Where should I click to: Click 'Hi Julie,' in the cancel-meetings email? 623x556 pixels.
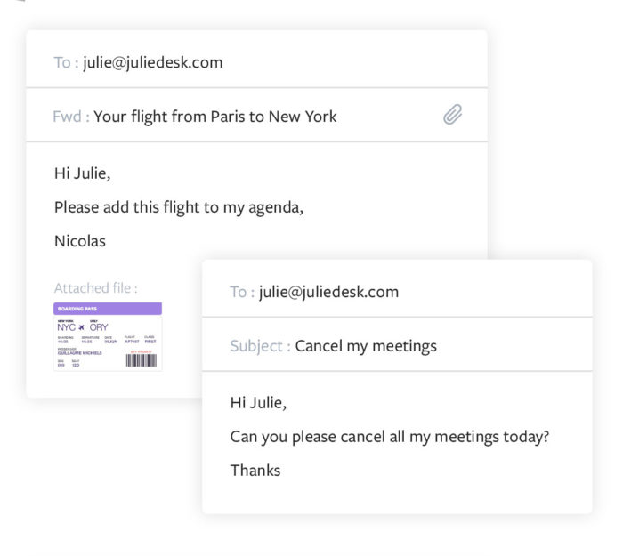258,403
